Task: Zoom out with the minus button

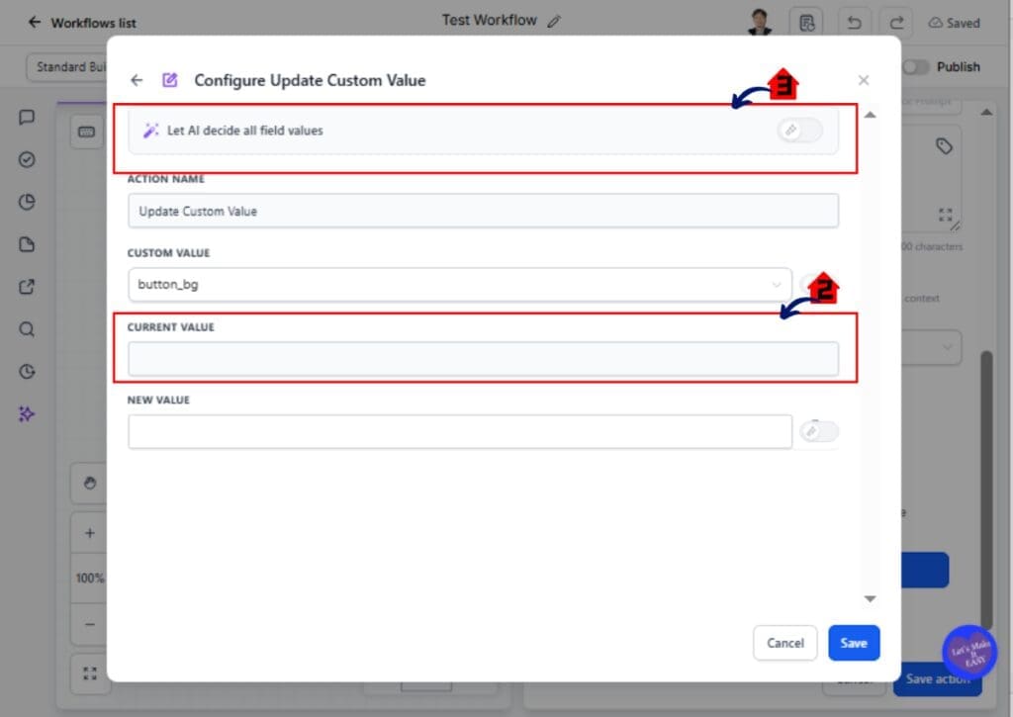Action: (x=90, y=624)
